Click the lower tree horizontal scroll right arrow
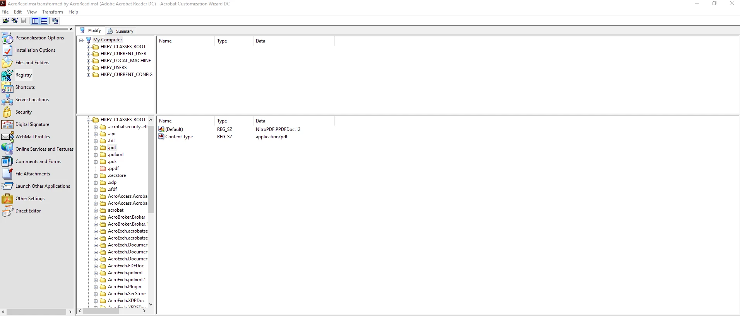Viewport: 740px width, 316px height. (144, 311)
